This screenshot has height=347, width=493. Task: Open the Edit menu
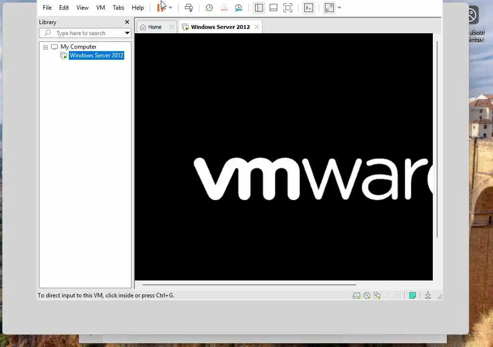click(64, 8)
